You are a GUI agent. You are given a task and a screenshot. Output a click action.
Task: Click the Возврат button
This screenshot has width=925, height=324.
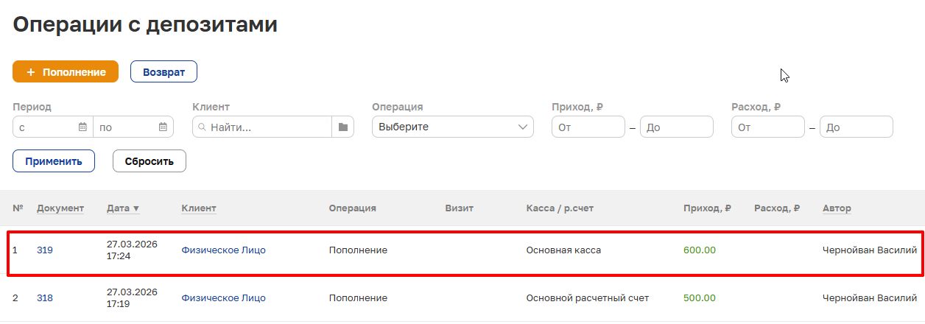pos(163,72)
